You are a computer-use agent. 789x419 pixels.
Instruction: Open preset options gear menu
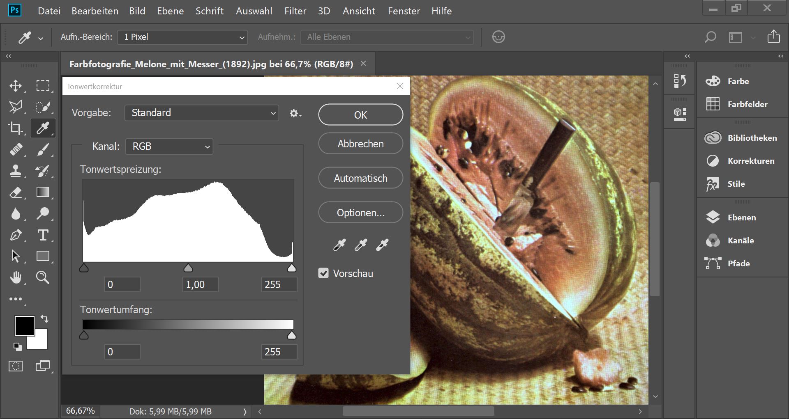point(295,113)
